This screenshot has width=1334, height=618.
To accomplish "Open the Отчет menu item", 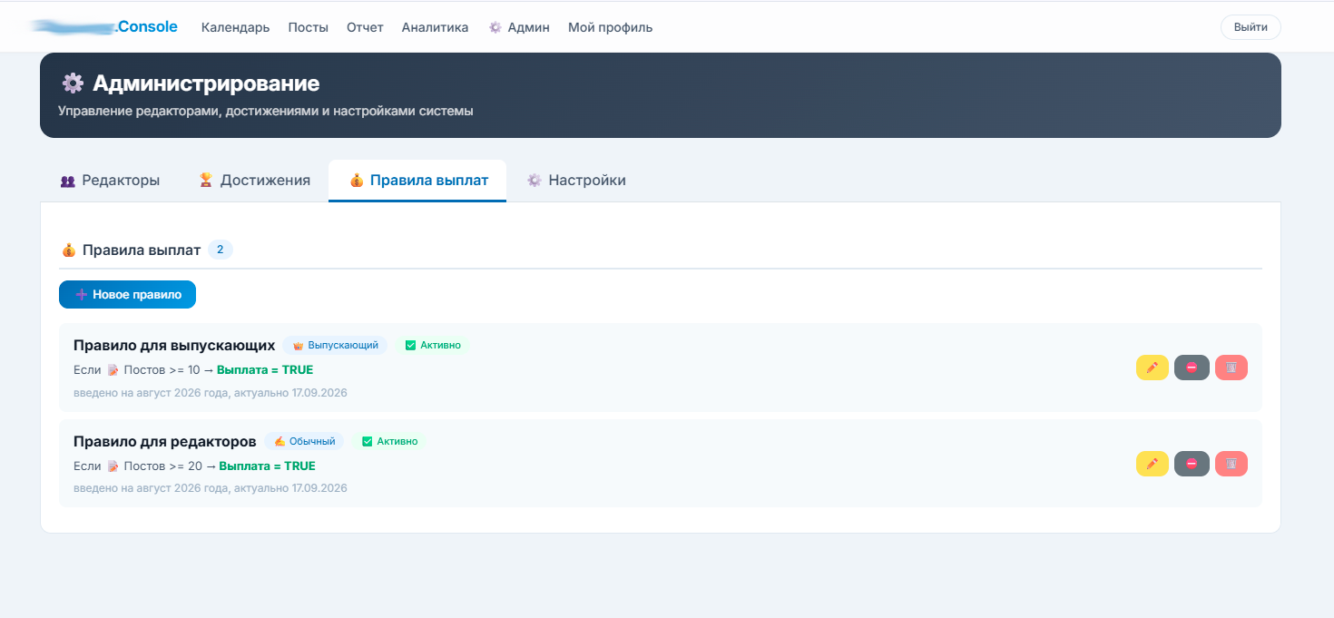I will (x=365, y=27).
